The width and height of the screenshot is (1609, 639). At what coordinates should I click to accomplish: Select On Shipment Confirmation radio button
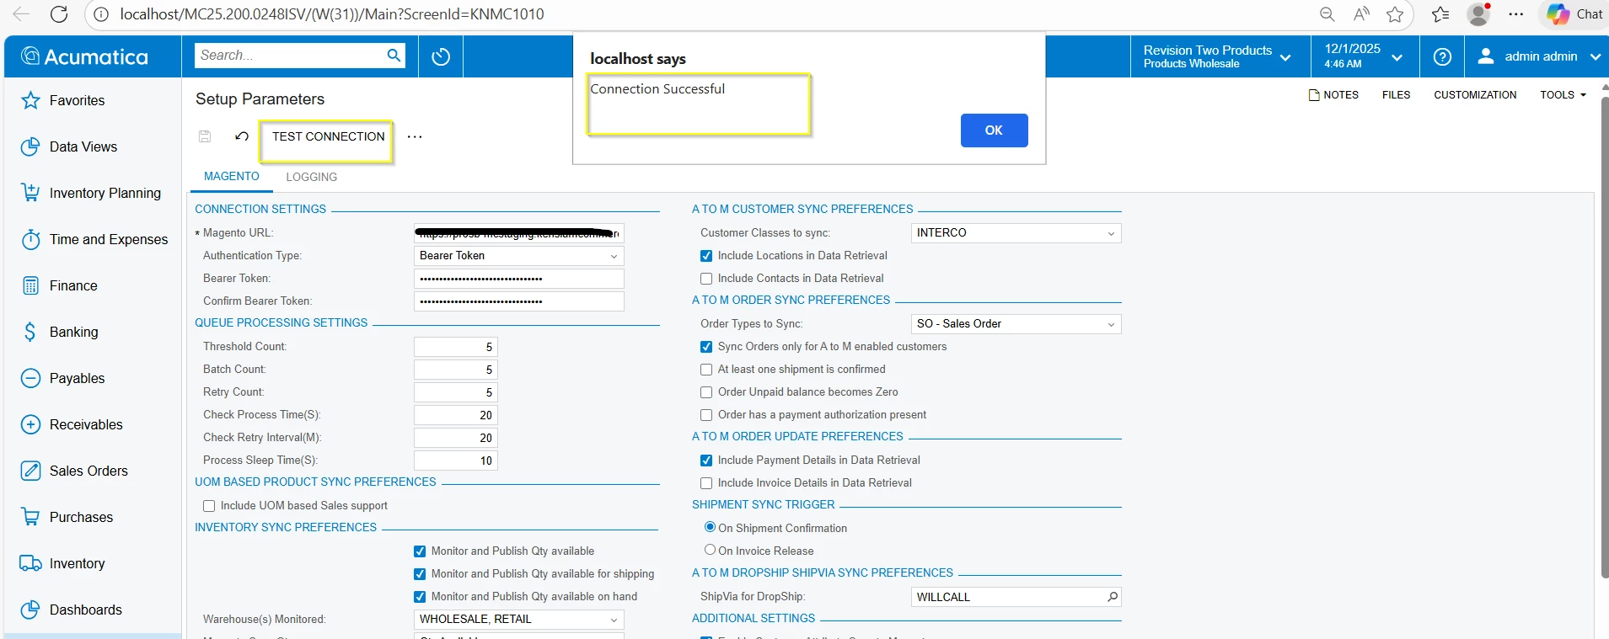pos(710,527)
